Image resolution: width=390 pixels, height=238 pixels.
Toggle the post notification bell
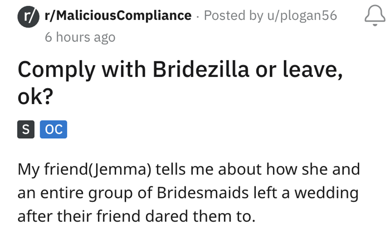click(x=375, y=16)
